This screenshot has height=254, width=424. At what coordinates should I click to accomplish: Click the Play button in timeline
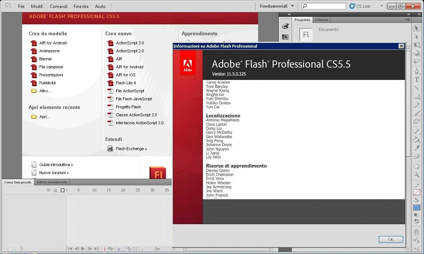(83, 249)
